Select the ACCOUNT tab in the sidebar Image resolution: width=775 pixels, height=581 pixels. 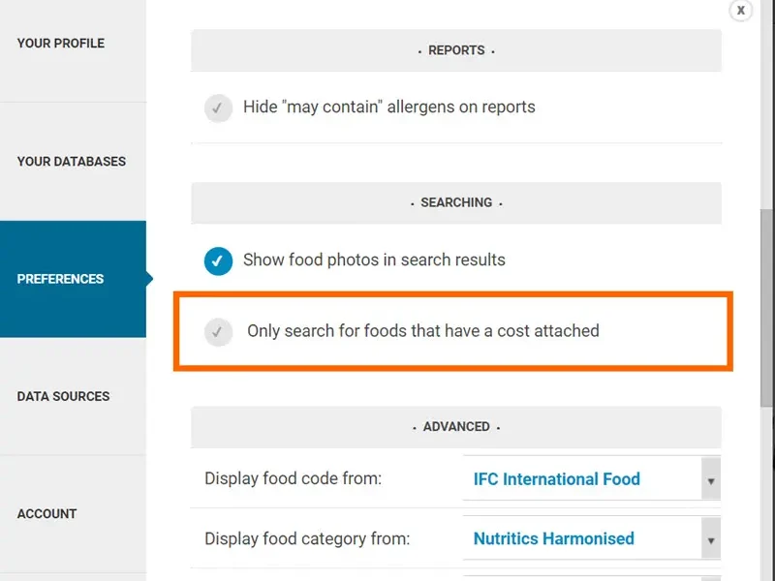46,514
